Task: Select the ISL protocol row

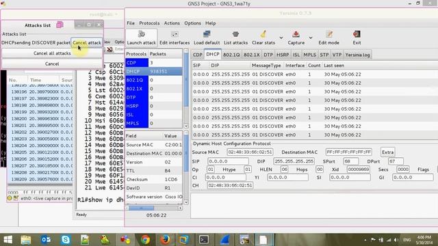Action: coord(153,115)
